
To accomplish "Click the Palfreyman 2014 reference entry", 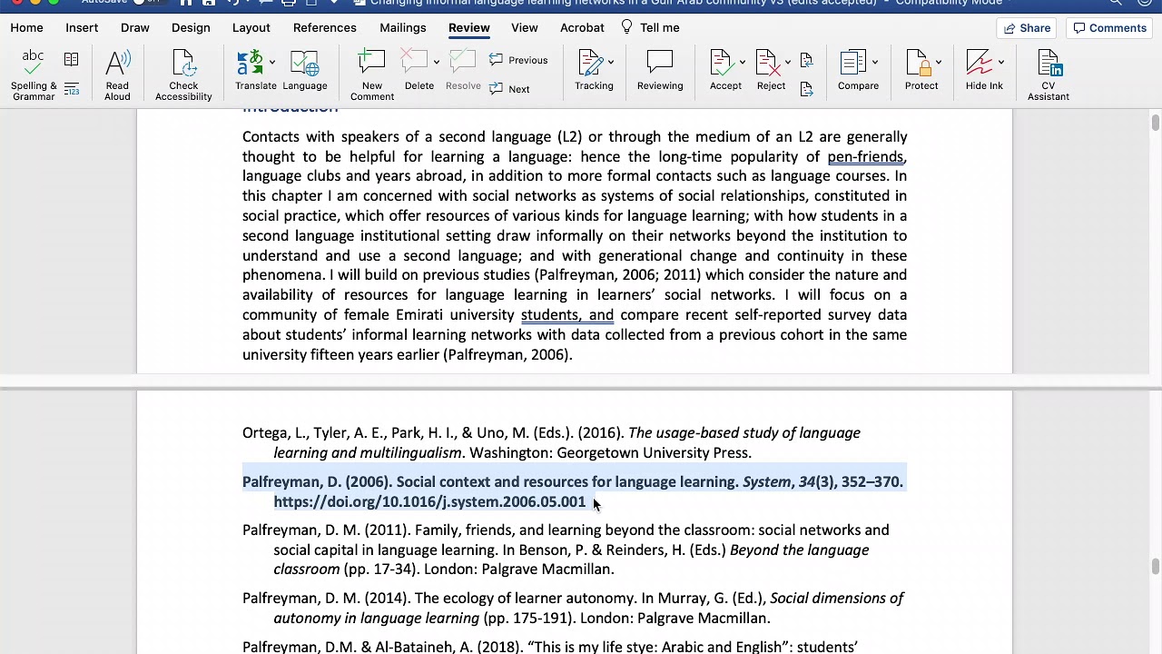I will pyautogui.click(x=573, y=608).
